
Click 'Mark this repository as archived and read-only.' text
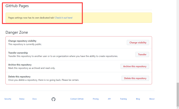(32, 68)
